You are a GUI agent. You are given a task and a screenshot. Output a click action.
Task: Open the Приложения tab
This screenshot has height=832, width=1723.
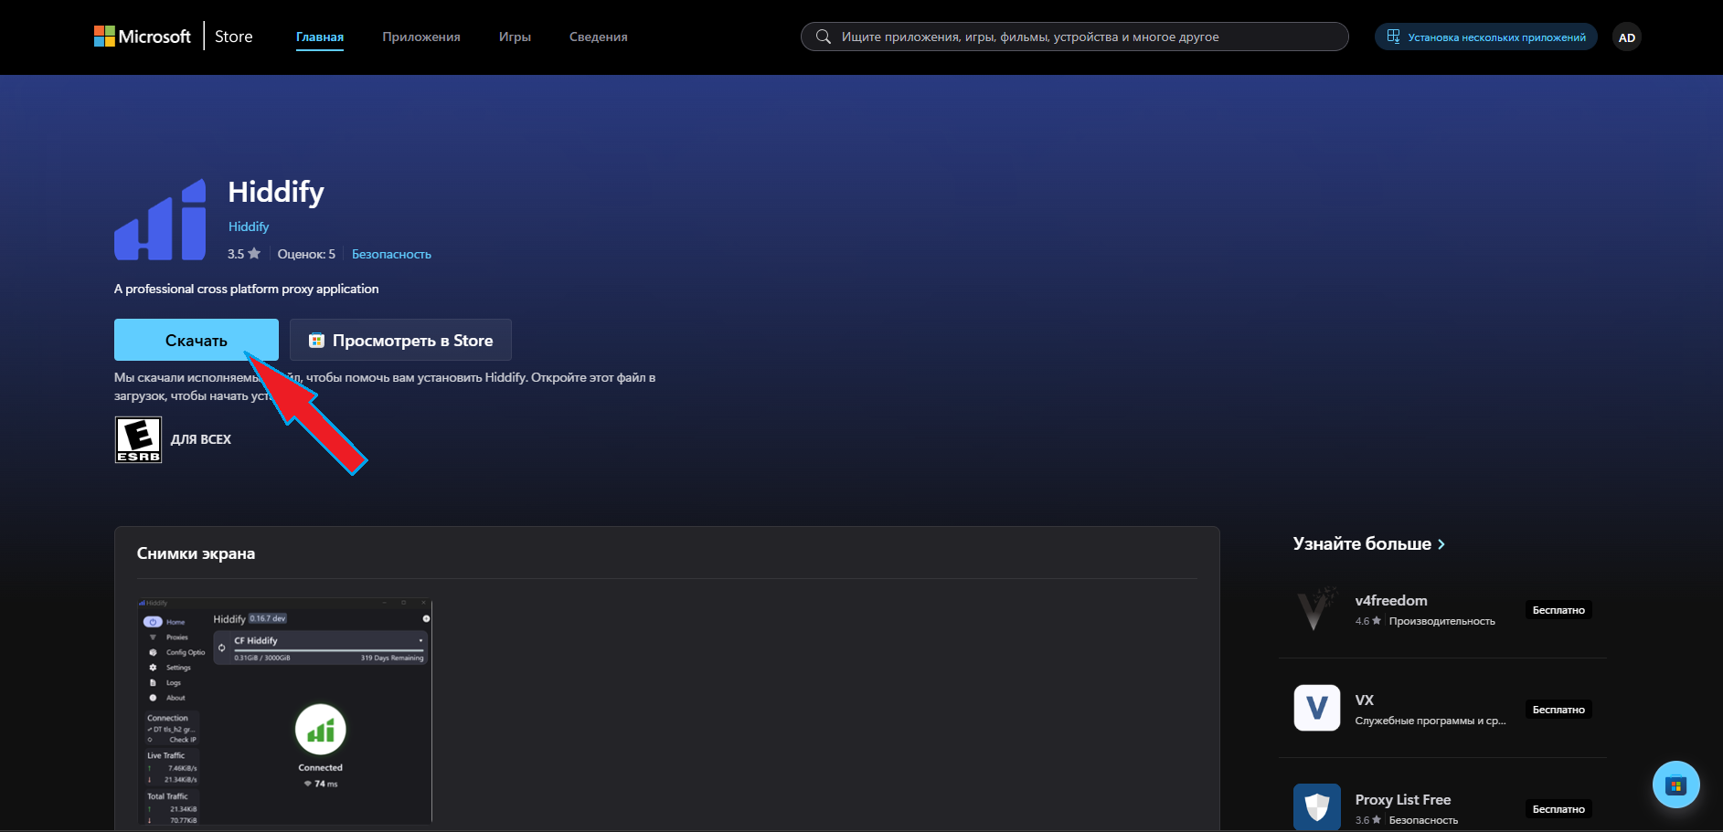click(421, 37)
